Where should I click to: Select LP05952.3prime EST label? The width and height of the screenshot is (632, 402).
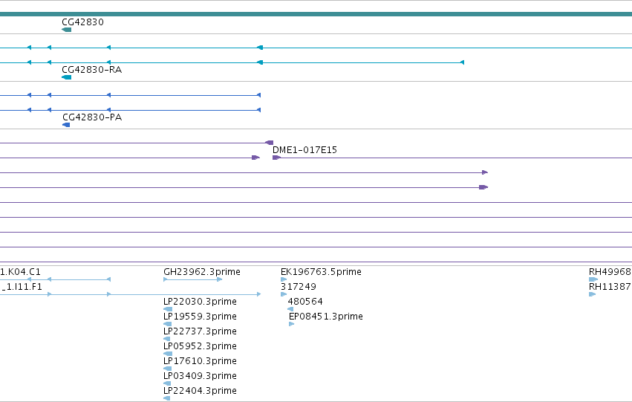pos(200,346)
